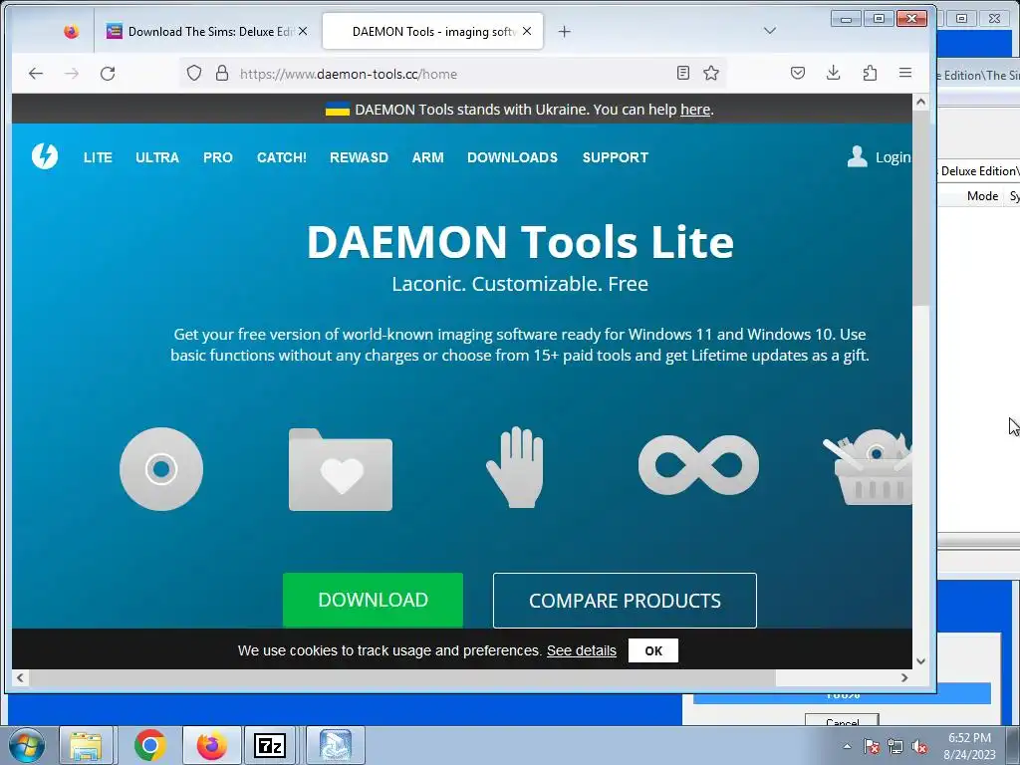Open the REWASD menu item
This screenshot has width=1020, height=765.
click(x=359, y=157)
